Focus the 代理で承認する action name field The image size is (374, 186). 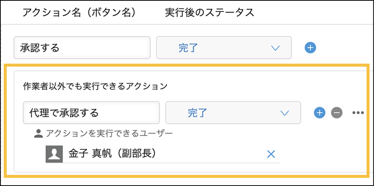point(91,112)
